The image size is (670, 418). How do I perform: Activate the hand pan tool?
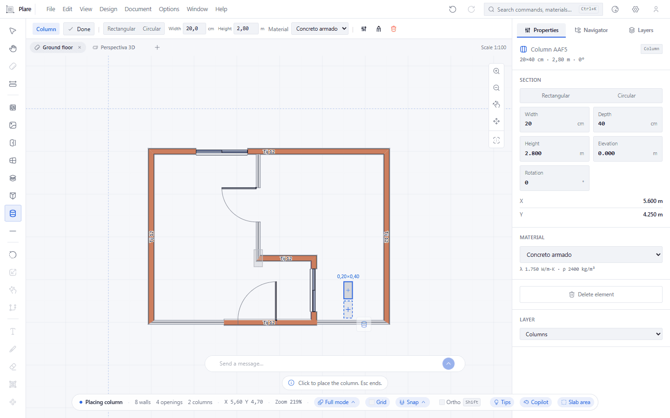click(13, 49)
